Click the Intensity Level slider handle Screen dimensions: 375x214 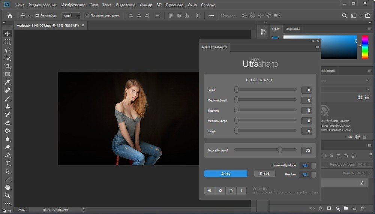tap(280, 150)
